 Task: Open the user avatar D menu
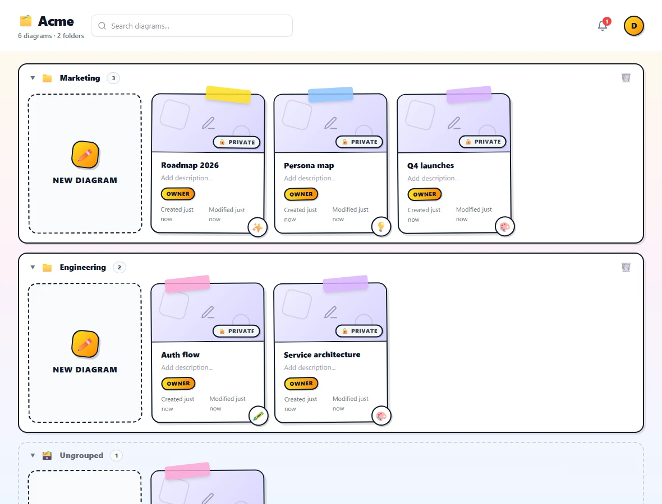coord(633,26)
